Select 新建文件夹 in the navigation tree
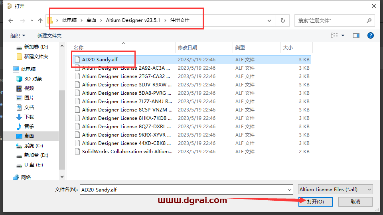This screenshot has width=383, height=215. click(x=32, y=57)
